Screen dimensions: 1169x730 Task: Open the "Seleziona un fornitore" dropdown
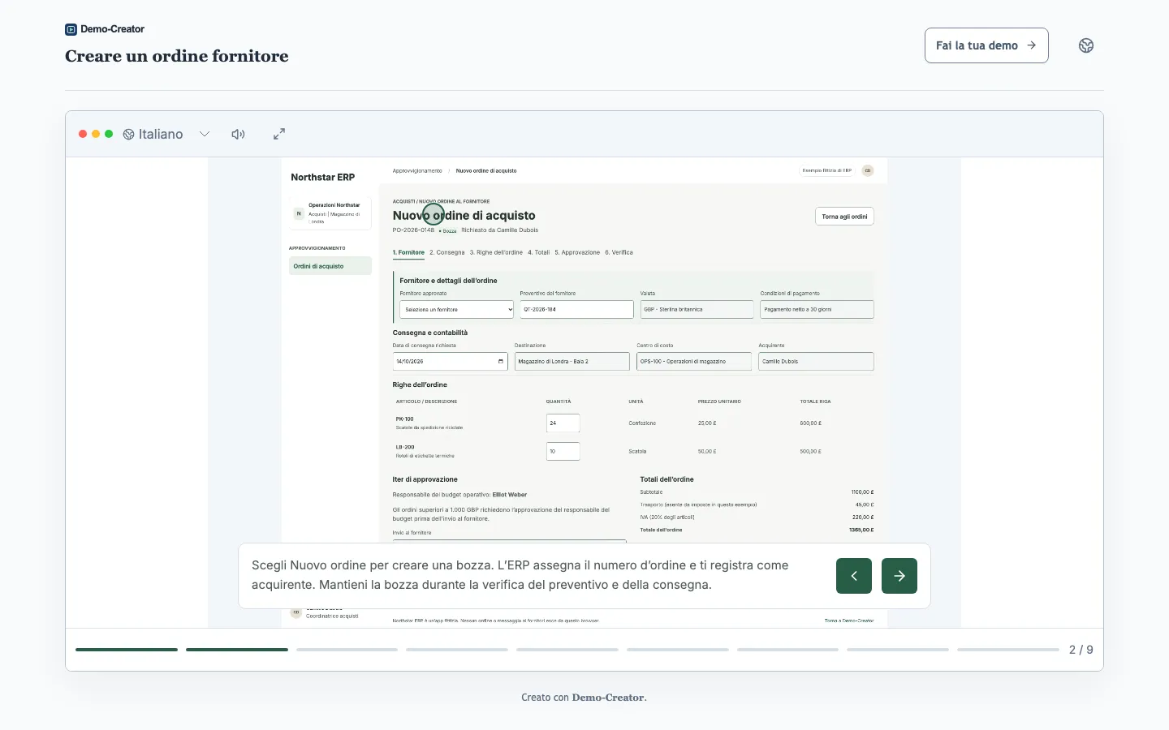[x=457, y=309]
